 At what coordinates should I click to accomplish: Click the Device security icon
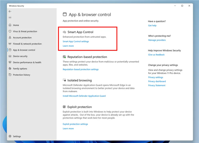(x=10, y=56)
